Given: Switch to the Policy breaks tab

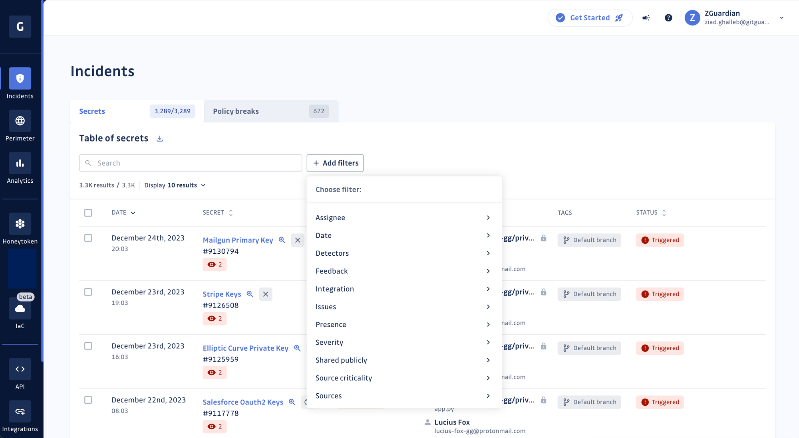Looking at the screenshot, I should pyautogui.click(x=236, y=111).
